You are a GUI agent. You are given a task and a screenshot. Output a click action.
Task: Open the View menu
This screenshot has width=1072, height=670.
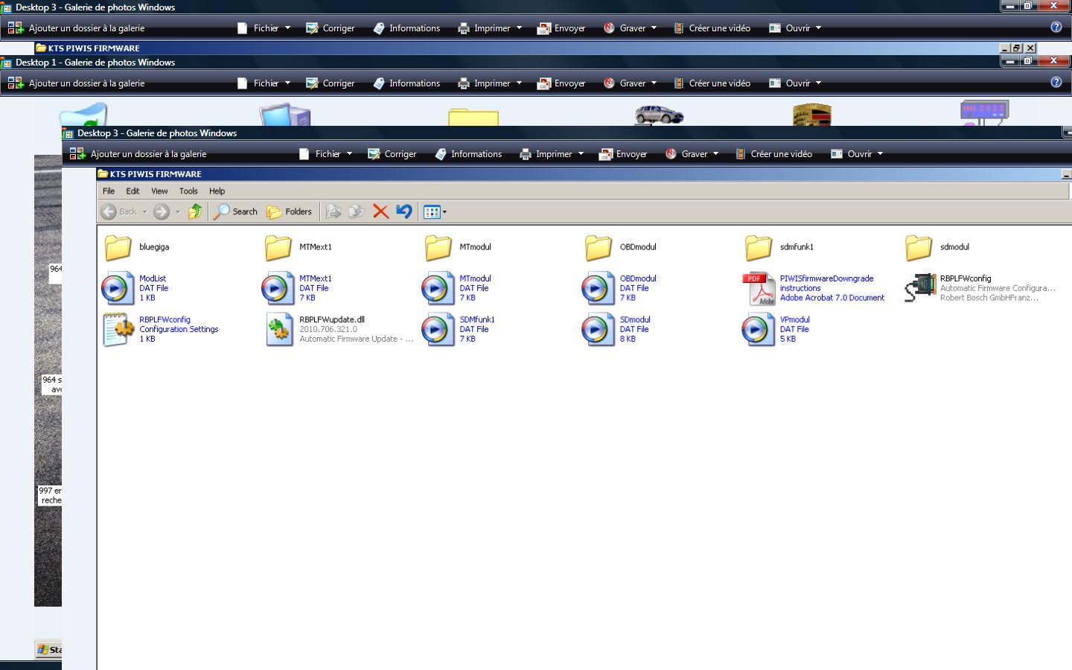[159, 191]
